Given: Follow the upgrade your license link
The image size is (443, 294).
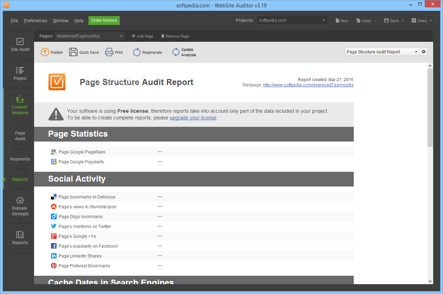Looking at the screenshot, I should click(193, 118).
